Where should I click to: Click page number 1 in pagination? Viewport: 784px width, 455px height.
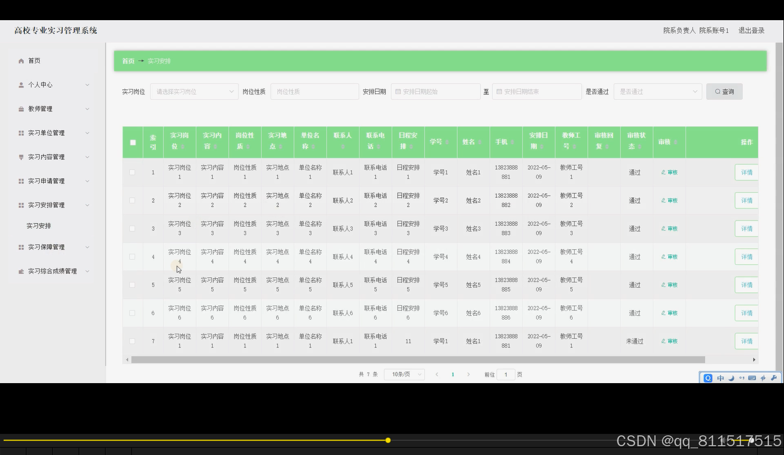tap(453, 374)
